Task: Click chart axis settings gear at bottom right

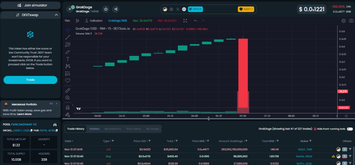Action: pos(346,116)
